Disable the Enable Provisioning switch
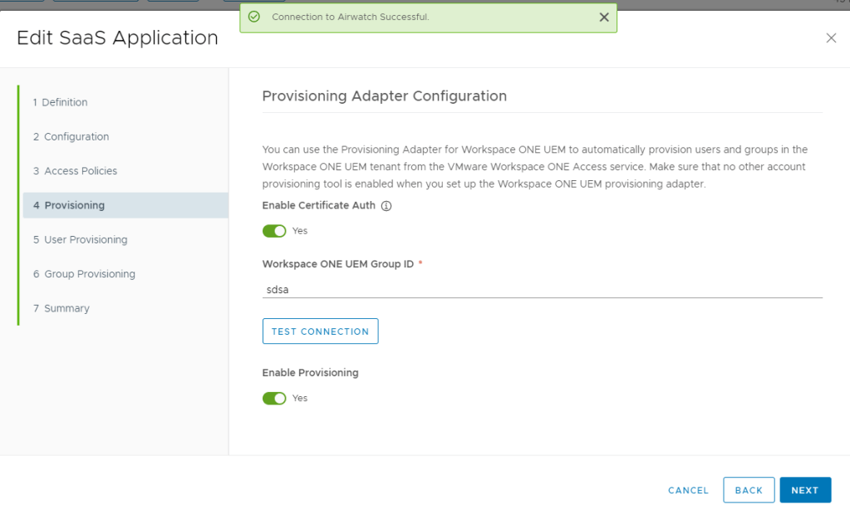The height and width of the screenshot is (520, 850). pos(274,399)
